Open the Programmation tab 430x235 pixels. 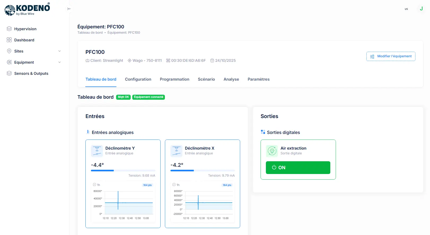click(x=174, y=79)
